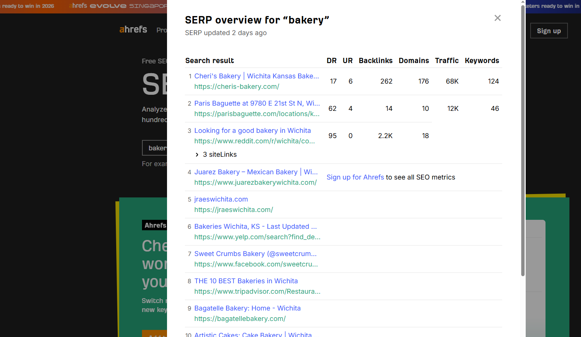This screenshot has width=581, height=337.
Task: Open the juarezbakerywichita.com URL
Action: (255, 182)
